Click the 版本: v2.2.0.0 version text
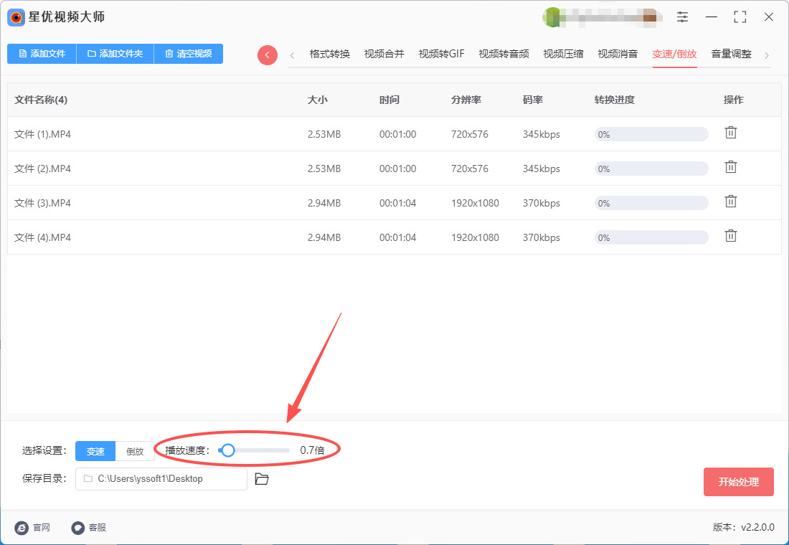Screen dimensions: 789x545 (743, 527)
